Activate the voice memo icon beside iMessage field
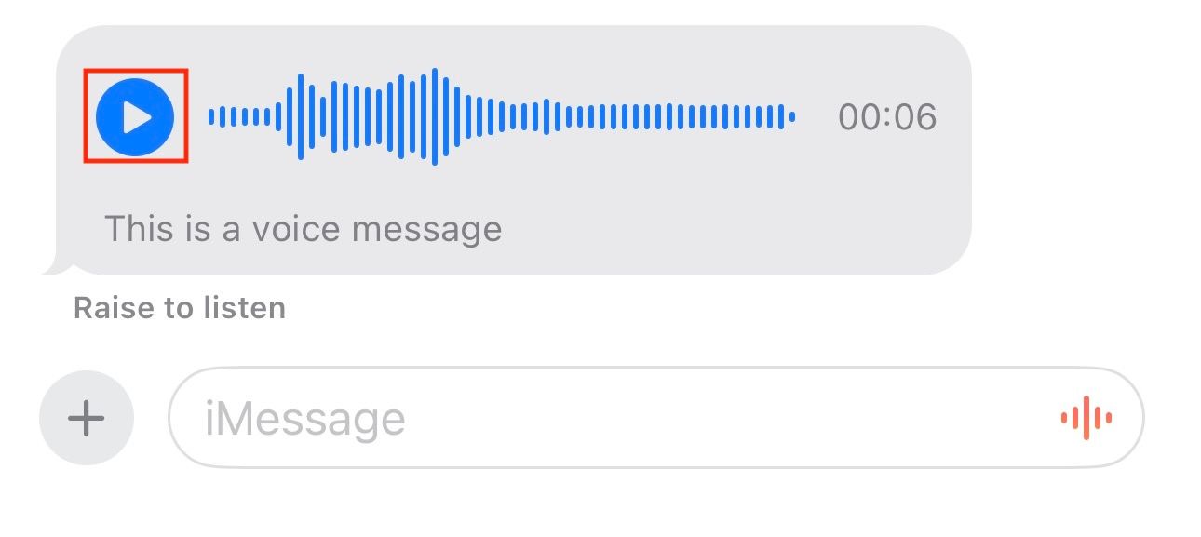This screenshot has height=537, width=1201. click(1085, 417)
